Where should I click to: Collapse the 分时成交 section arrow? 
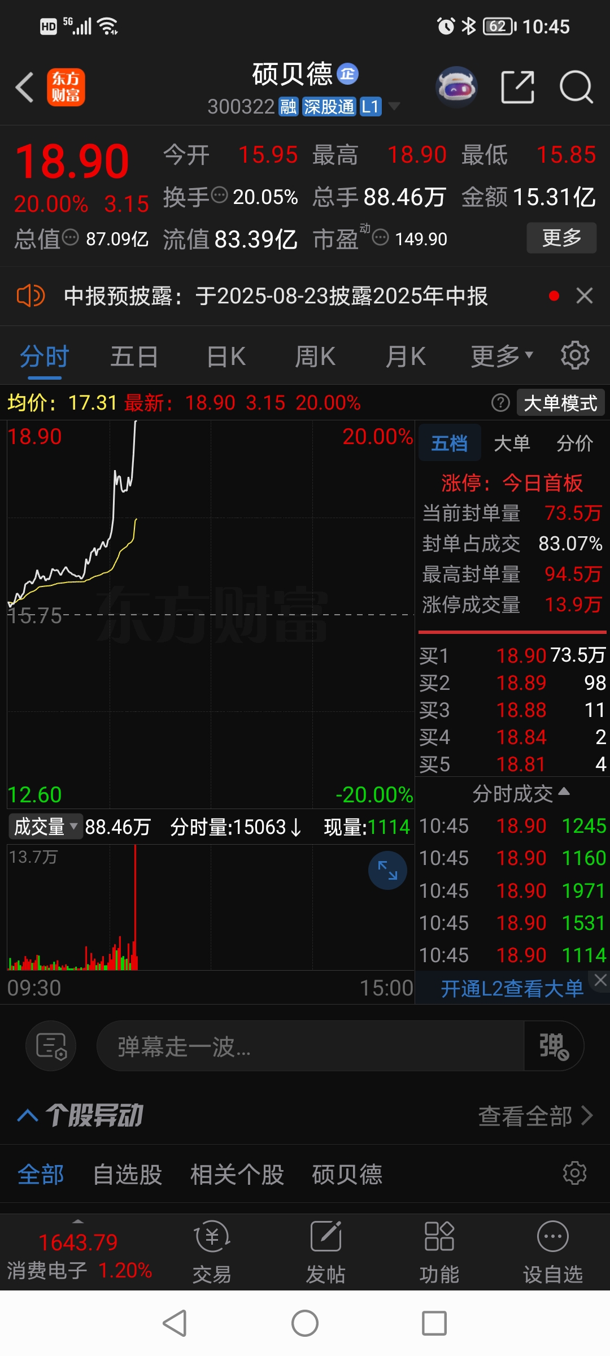click(564, 792)
